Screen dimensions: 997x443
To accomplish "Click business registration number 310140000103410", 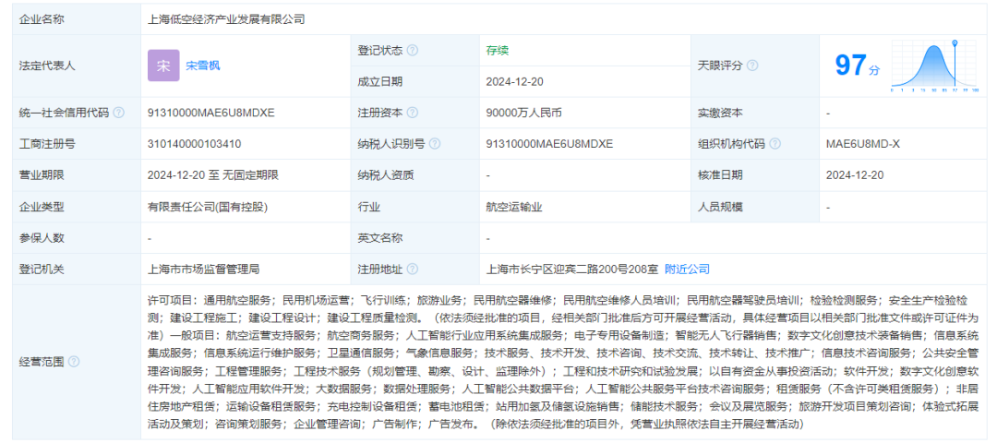I will click(x=194, y=144).
